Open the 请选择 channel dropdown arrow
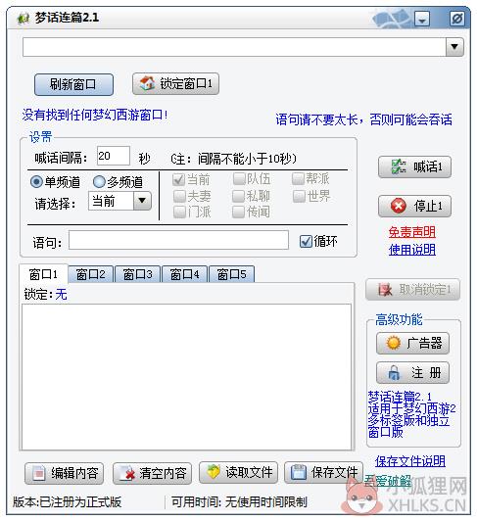The height and width of the screenshot is (521, 477). coord(142,201)
